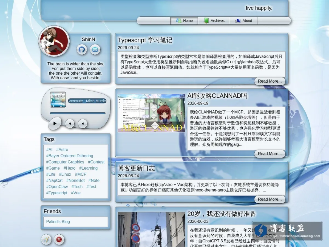Read More on AI能攻略CLANNAD吗 post
329x247 pixels.
pos(270,154)
